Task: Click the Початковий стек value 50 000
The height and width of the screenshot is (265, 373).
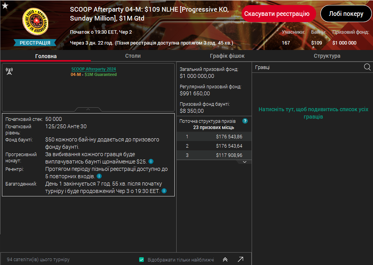Action: pyautogui.click(x=53, y=119)
